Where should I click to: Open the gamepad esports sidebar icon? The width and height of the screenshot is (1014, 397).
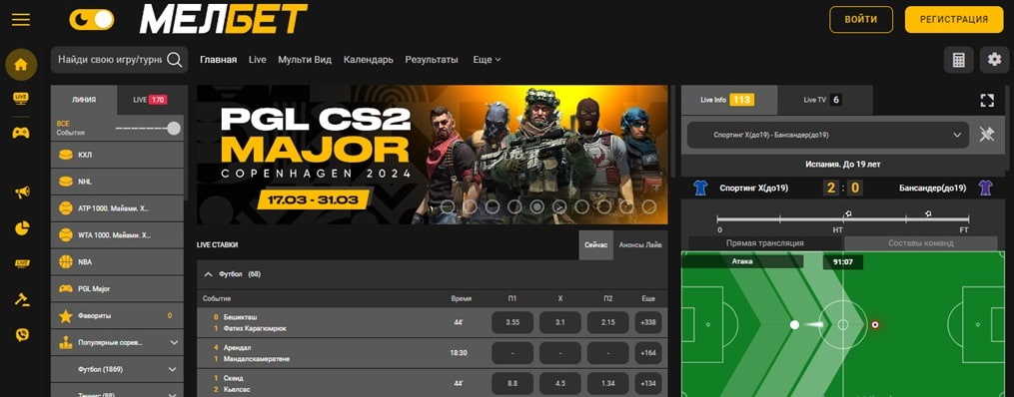pyautogui.click(x=21, y=133)
